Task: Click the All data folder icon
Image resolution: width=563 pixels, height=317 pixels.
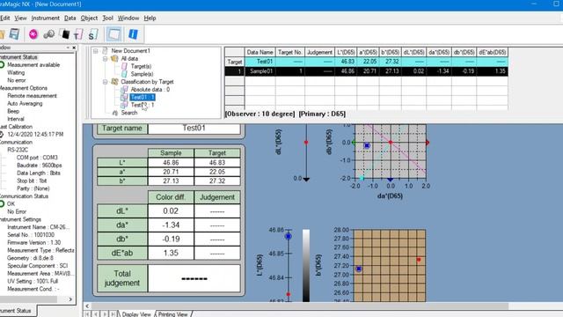Action: pos(114,59)
